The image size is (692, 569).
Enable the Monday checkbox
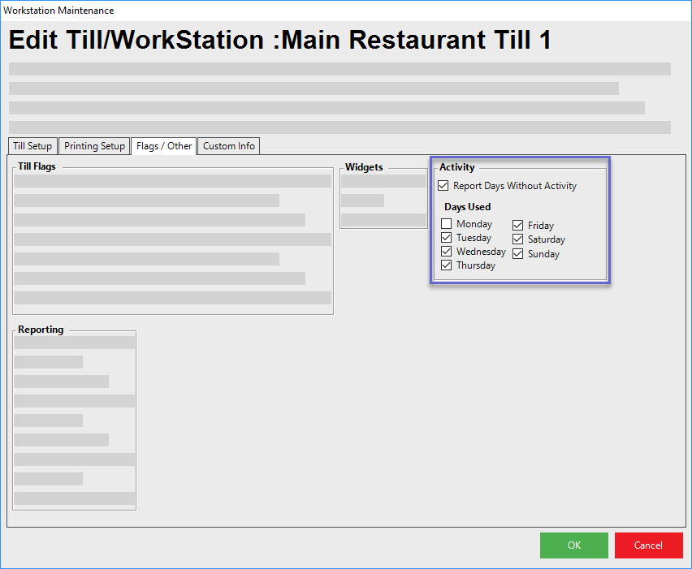click(447, 224)
